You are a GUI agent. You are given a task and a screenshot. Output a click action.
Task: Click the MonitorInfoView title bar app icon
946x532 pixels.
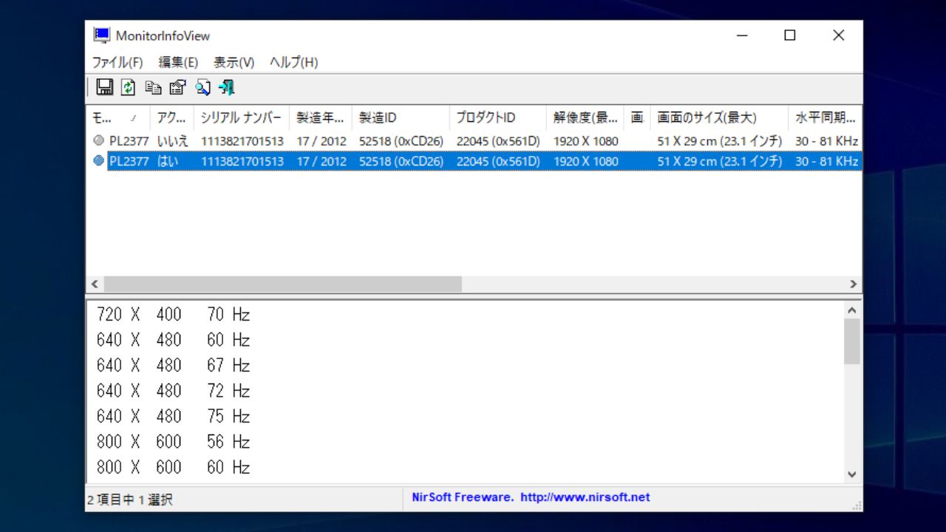coord(101,35)
